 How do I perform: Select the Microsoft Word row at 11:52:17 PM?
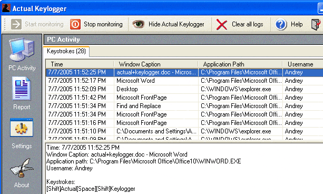pyautogui.click(x=184, y=81)
